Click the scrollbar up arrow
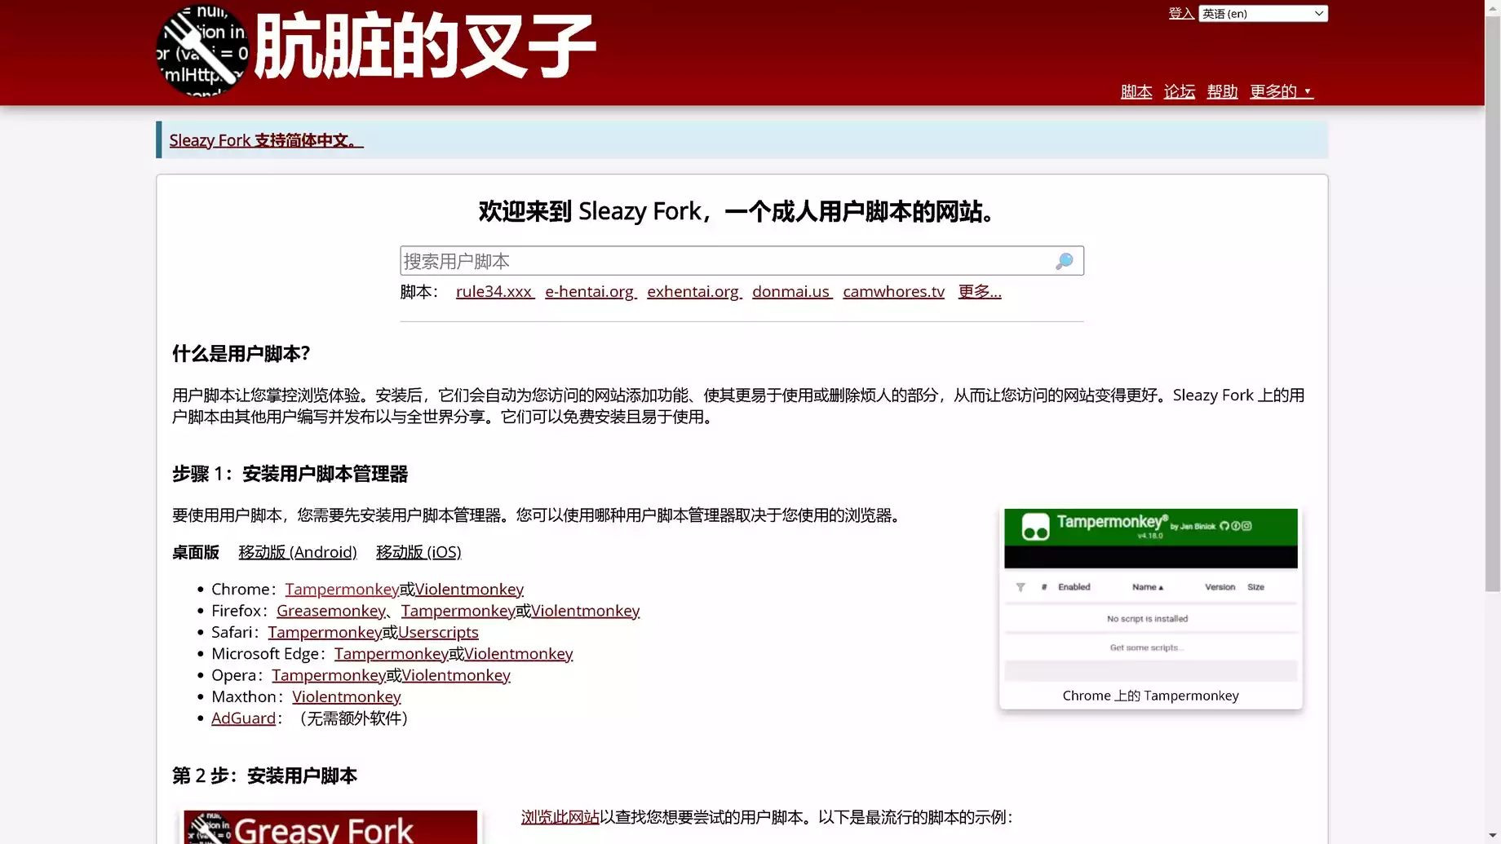The width and height of the screenshot is (1501, 844). point(1492,7)
